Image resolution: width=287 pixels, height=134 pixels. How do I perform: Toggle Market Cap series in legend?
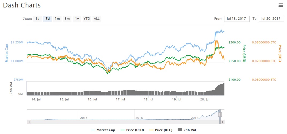coord(103,130)
